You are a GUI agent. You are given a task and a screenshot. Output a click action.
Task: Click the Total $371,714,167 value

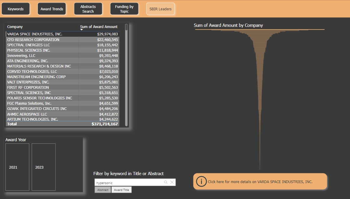[105, 124]
